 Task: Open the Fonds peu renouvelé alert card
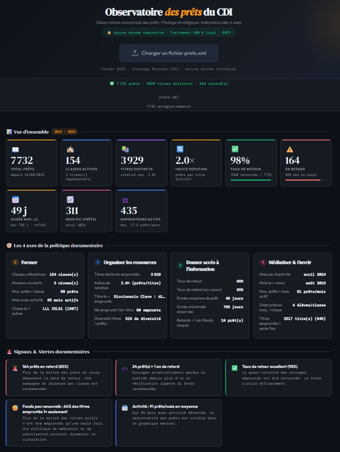(59, 423)
